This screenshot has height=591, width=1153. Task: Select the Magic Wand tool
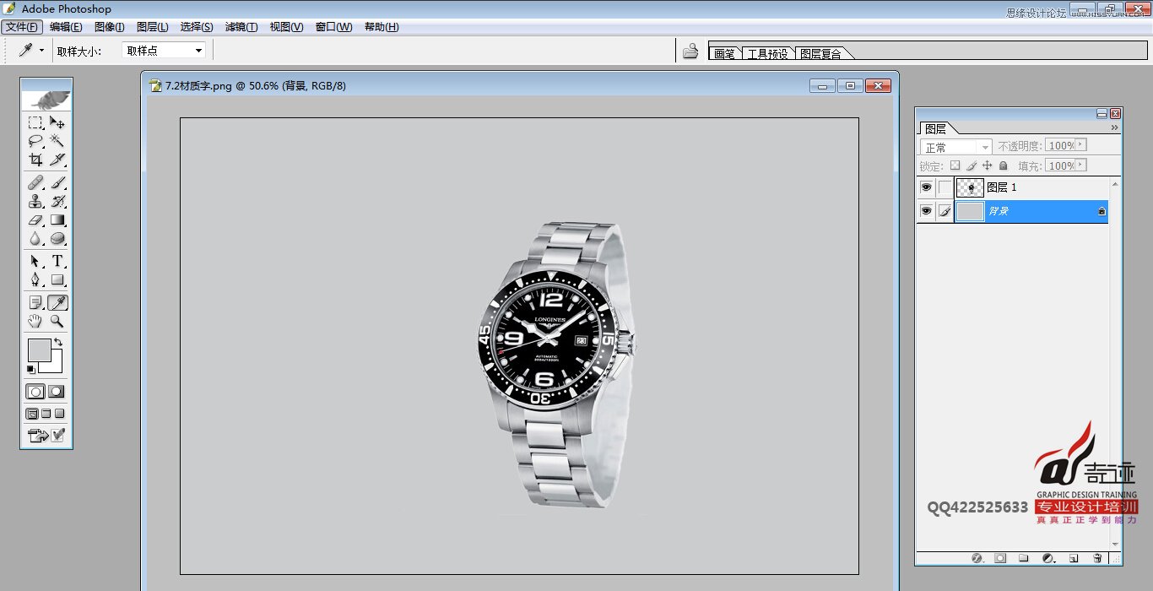57,141
